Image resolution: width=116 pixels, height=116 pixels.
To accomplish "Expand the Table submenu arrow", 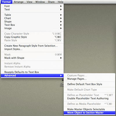I will [61, 15].
